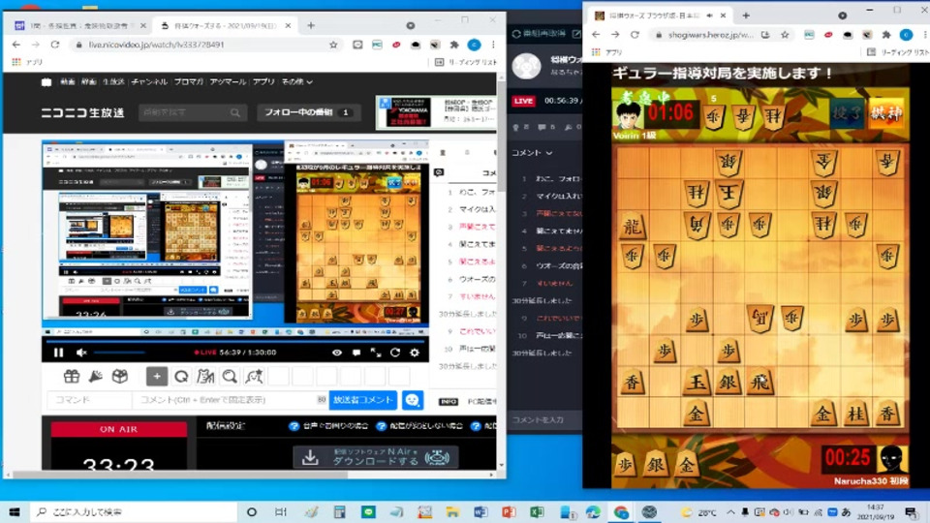Open Excel from the taskbar
The width and height of the screenshot is (930, 523).
(x=537, y=511)
